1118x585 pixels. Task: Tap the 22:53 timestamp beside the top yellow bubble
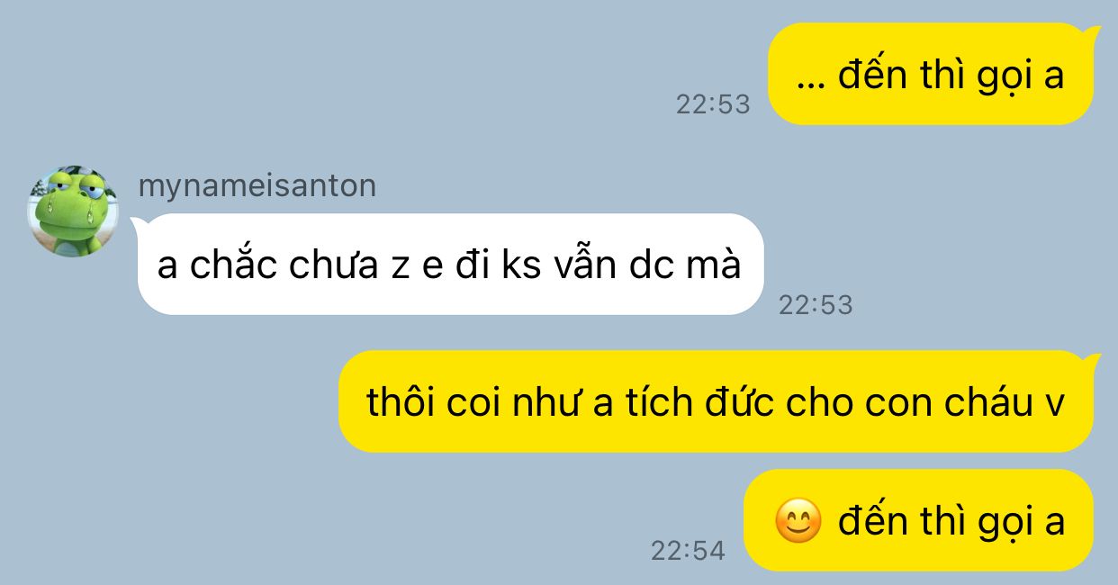[x=713, y=104]
